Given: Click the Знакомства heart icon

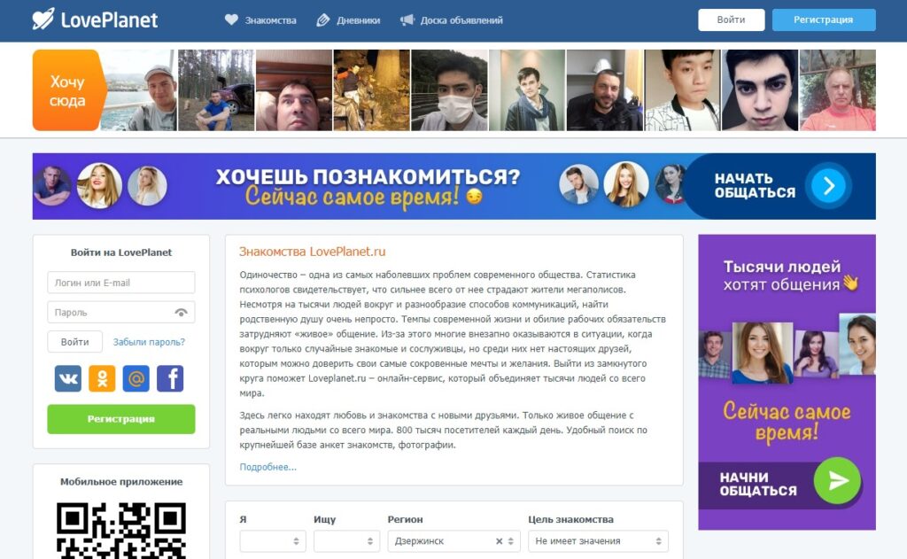Looking at the screenshot, I should point(231,19).
